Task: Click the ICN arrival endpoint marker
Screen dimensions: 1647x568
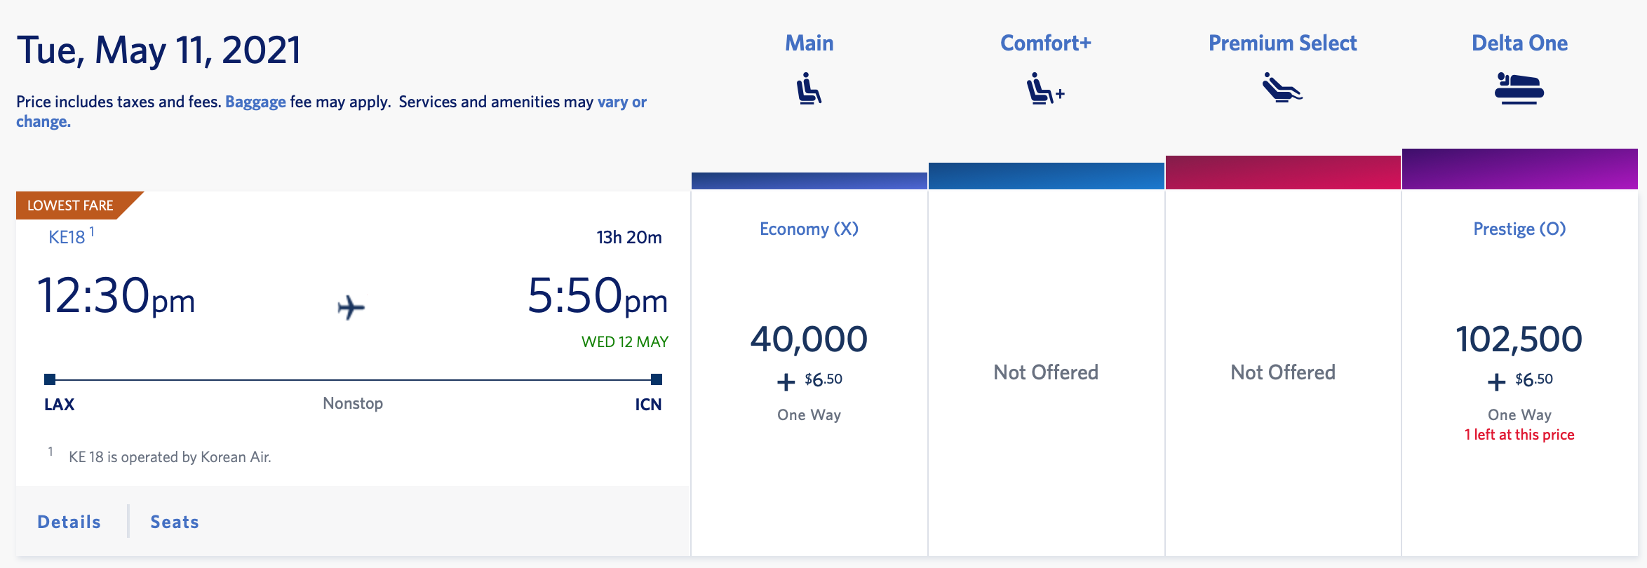Action: (656, 379)
